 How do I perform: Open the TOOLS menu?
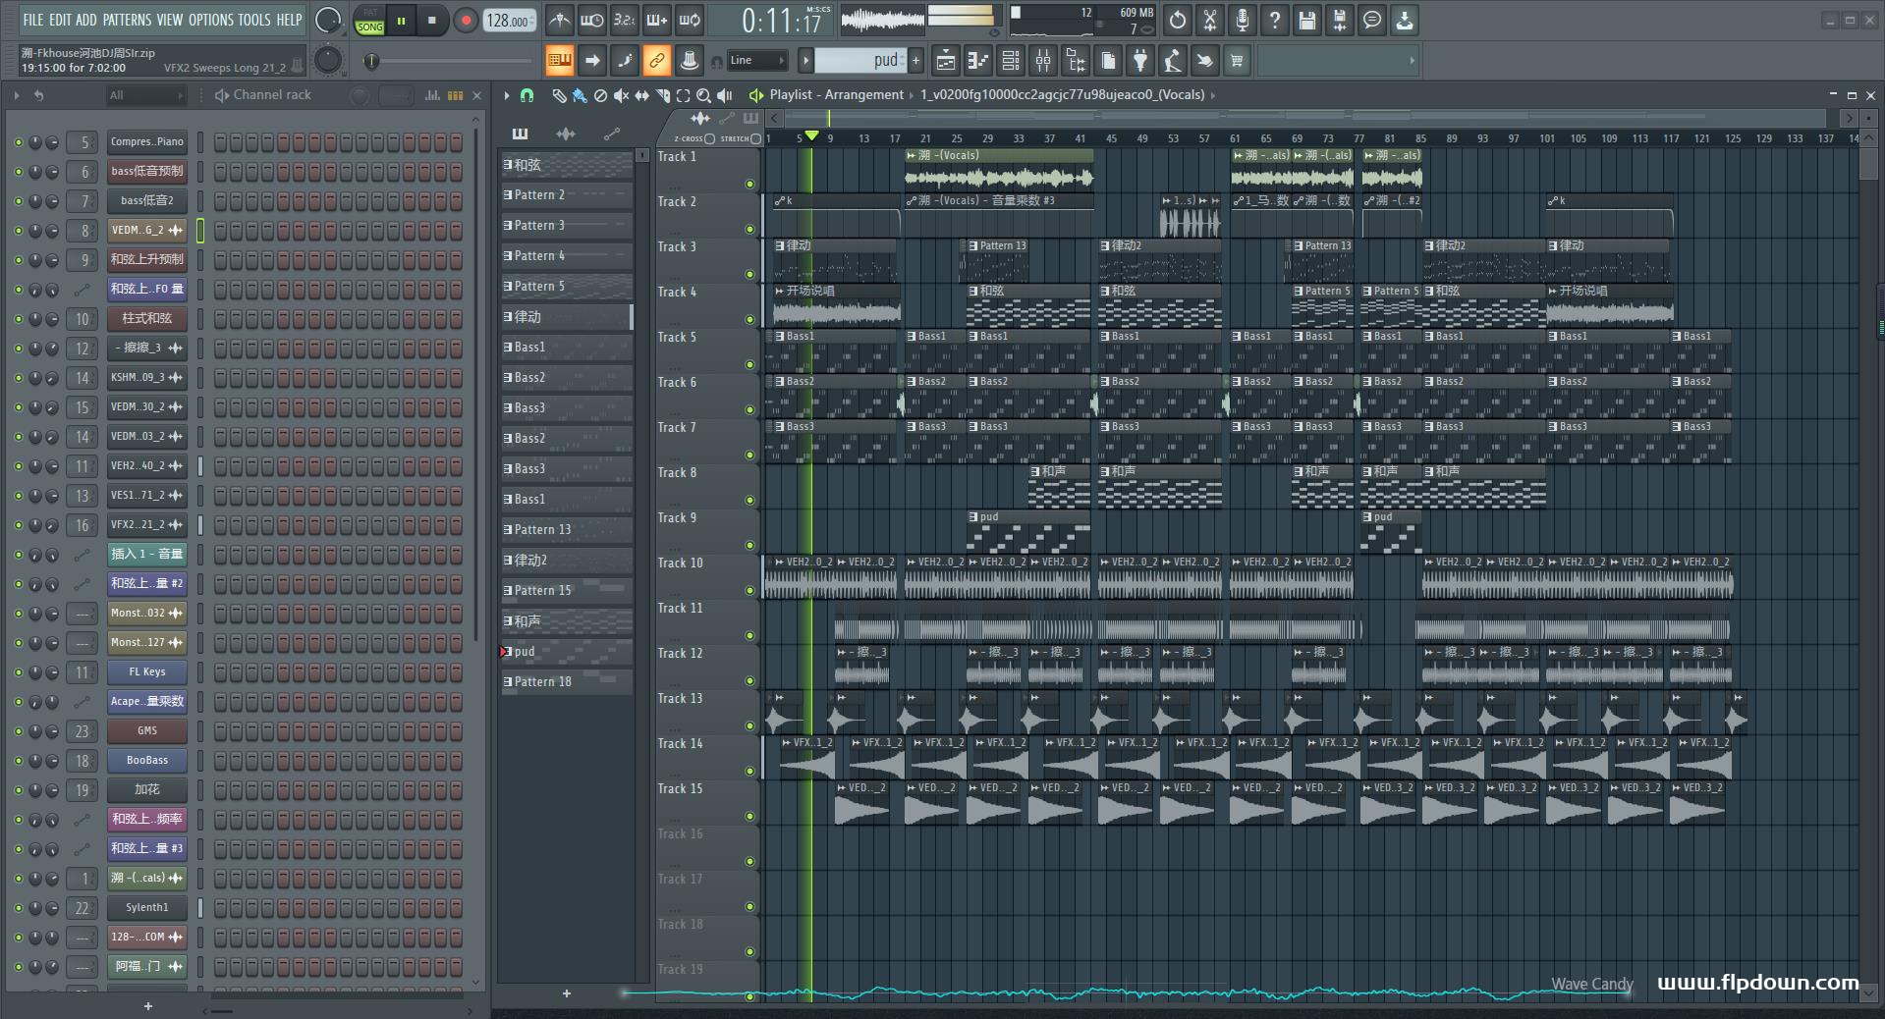[x=253, y=20]
